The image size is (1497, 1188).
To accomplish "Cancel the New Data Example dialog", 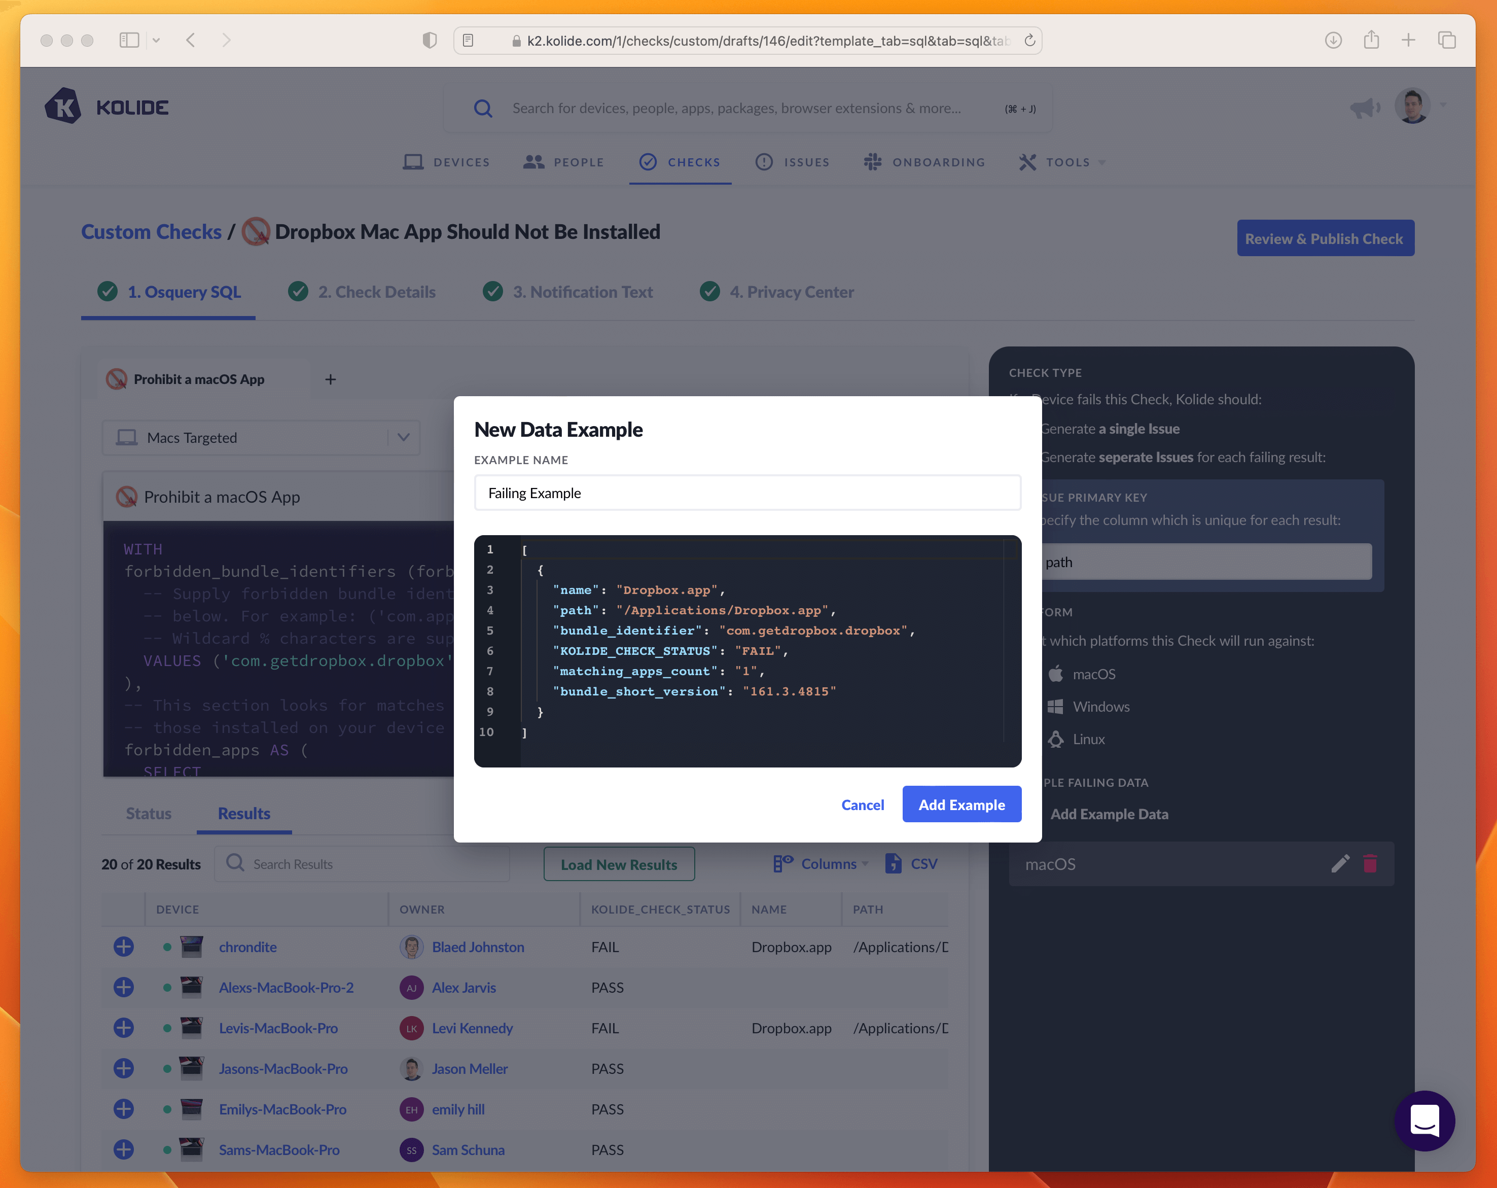I will [863, 805].
